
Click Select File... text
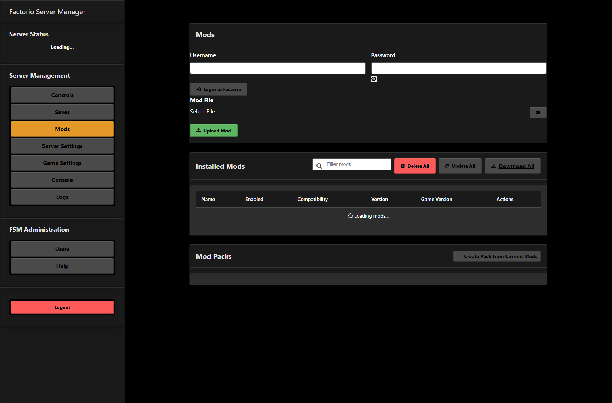pos(204,112)
